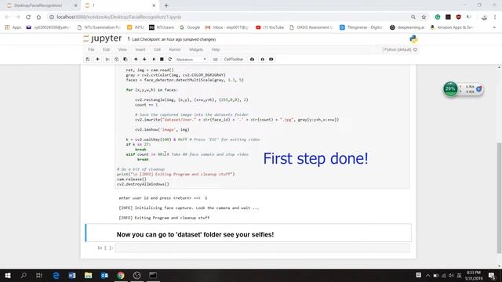The width and height of the screenshot is (502, 282).
Task: Reload the current page
Action: (x=28, y=17)
